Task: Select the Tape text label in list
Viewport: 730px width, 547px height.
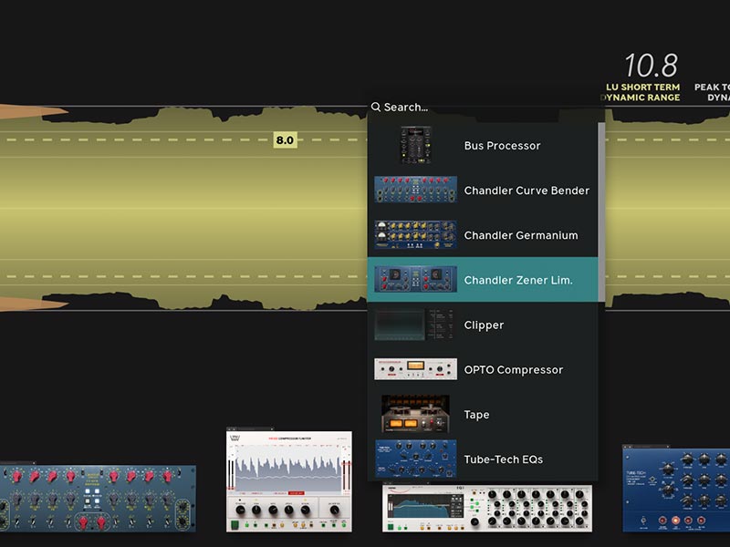Action: (x=476, y=415)
